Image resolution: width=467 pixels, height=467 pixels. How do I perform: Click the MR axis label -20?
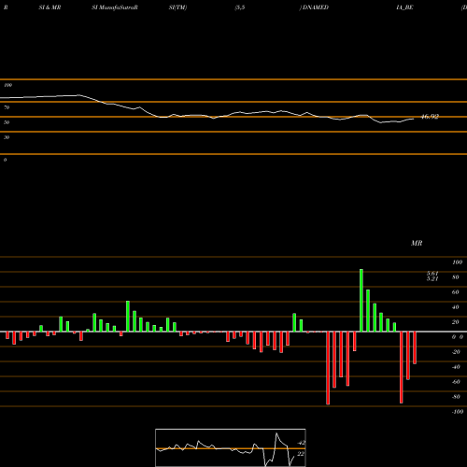456,352
